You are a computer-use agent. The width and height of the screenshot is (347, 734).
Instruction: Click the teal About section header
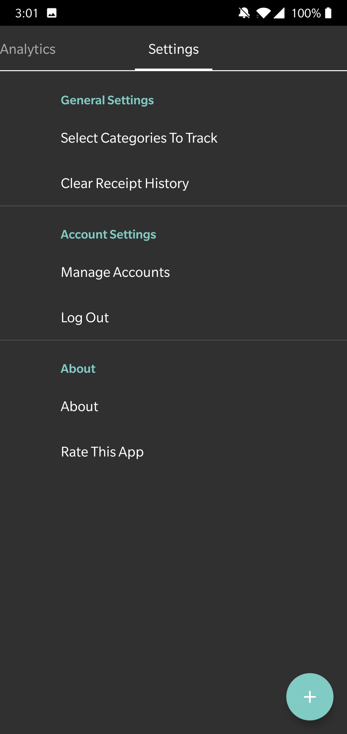(78, 369)
